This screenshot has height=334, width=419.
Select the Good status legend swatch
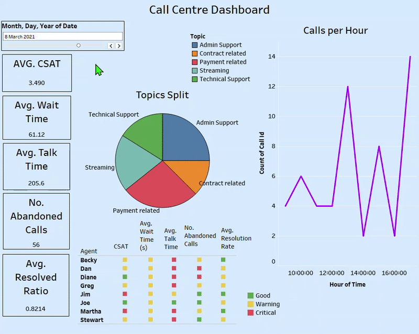pos(250,296)
